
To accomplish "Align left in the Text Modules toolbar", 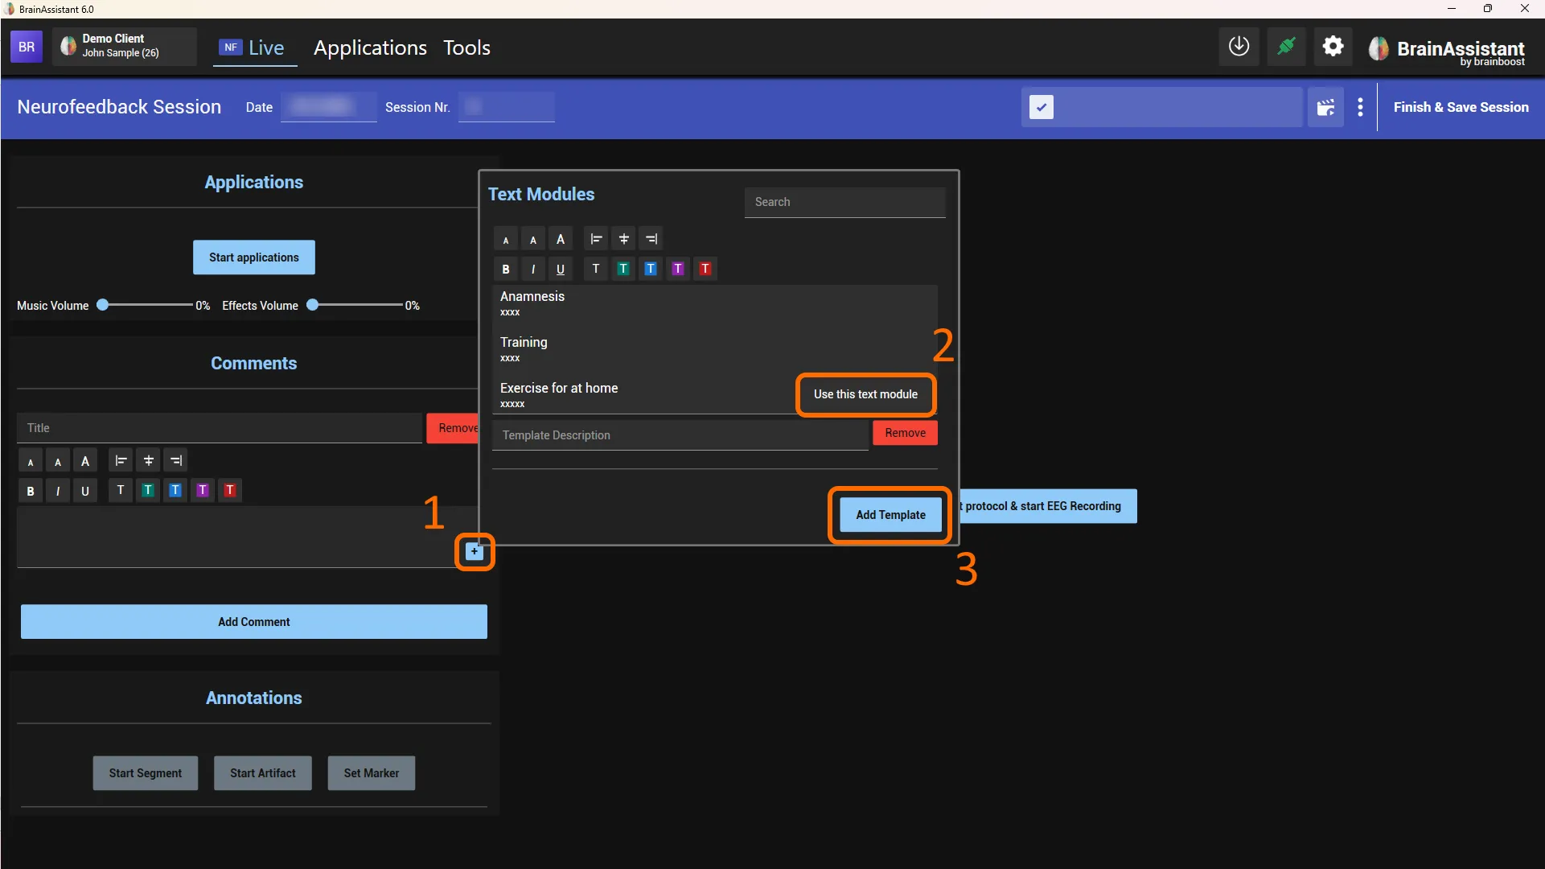I will 596,239.
